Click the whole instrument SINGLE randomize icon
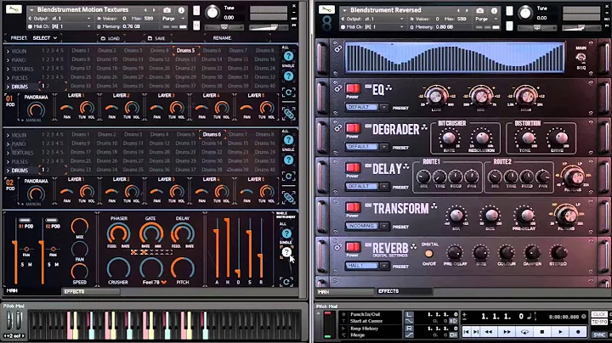Image resolution: width=612 pixels, height=343 pixels. [x=286, y=252]
